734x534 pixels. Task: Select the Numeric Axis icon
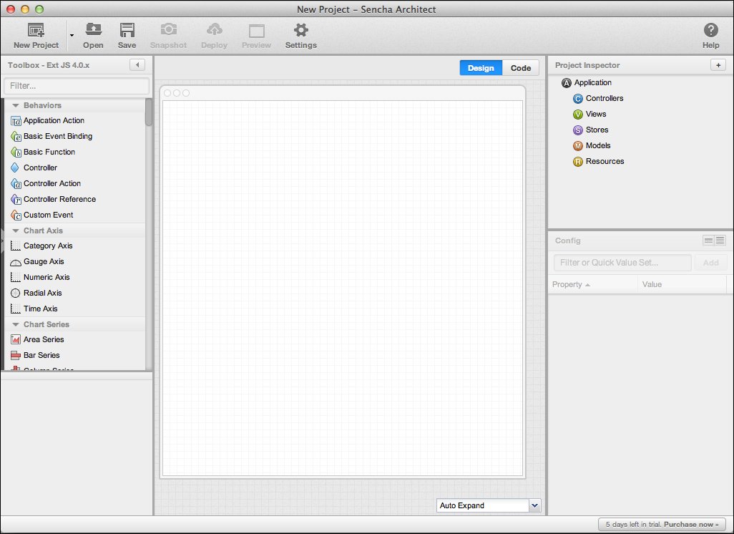pos(16,277)
